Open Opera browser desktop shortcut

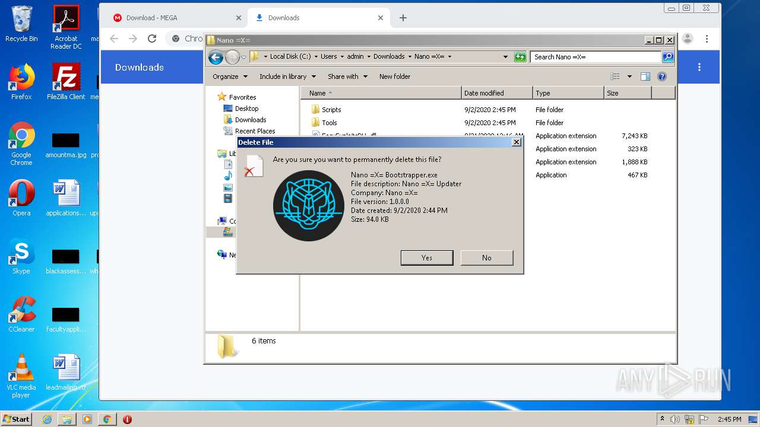coord(21,198)
